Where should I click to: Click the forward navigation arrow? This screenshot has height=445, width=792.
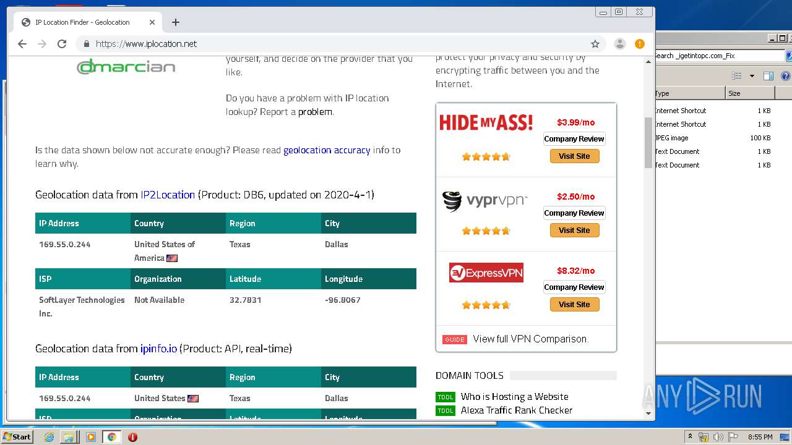42,44
